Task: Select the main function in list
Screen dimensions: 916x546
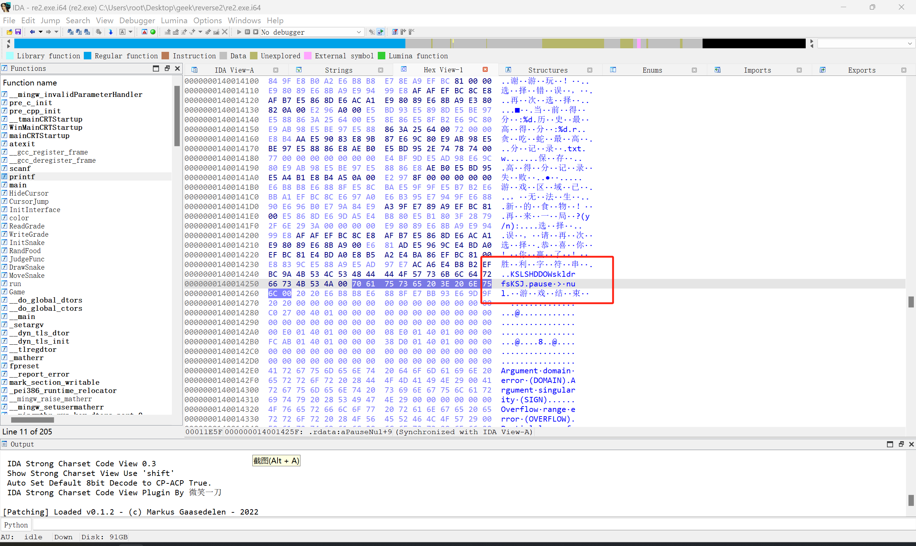Action: pyautogui.click(x=18, y=185)
